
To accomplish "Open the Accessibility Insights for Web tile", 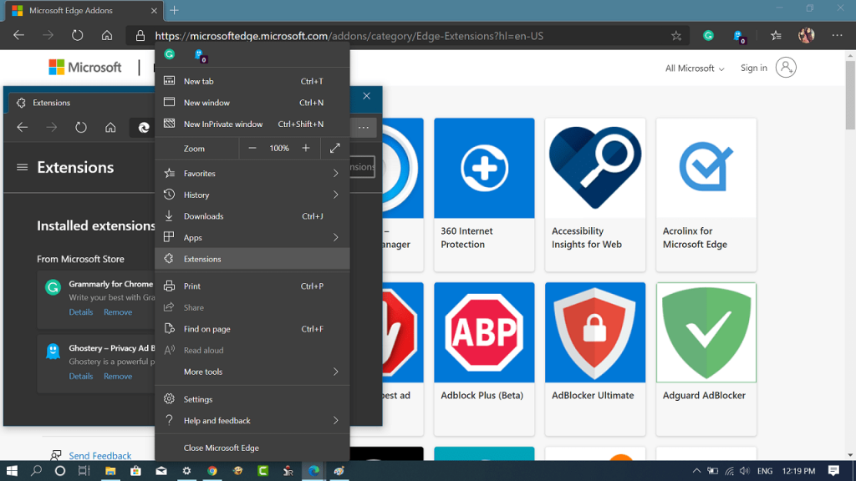I will pyautogui.click(x=595, y=195).
